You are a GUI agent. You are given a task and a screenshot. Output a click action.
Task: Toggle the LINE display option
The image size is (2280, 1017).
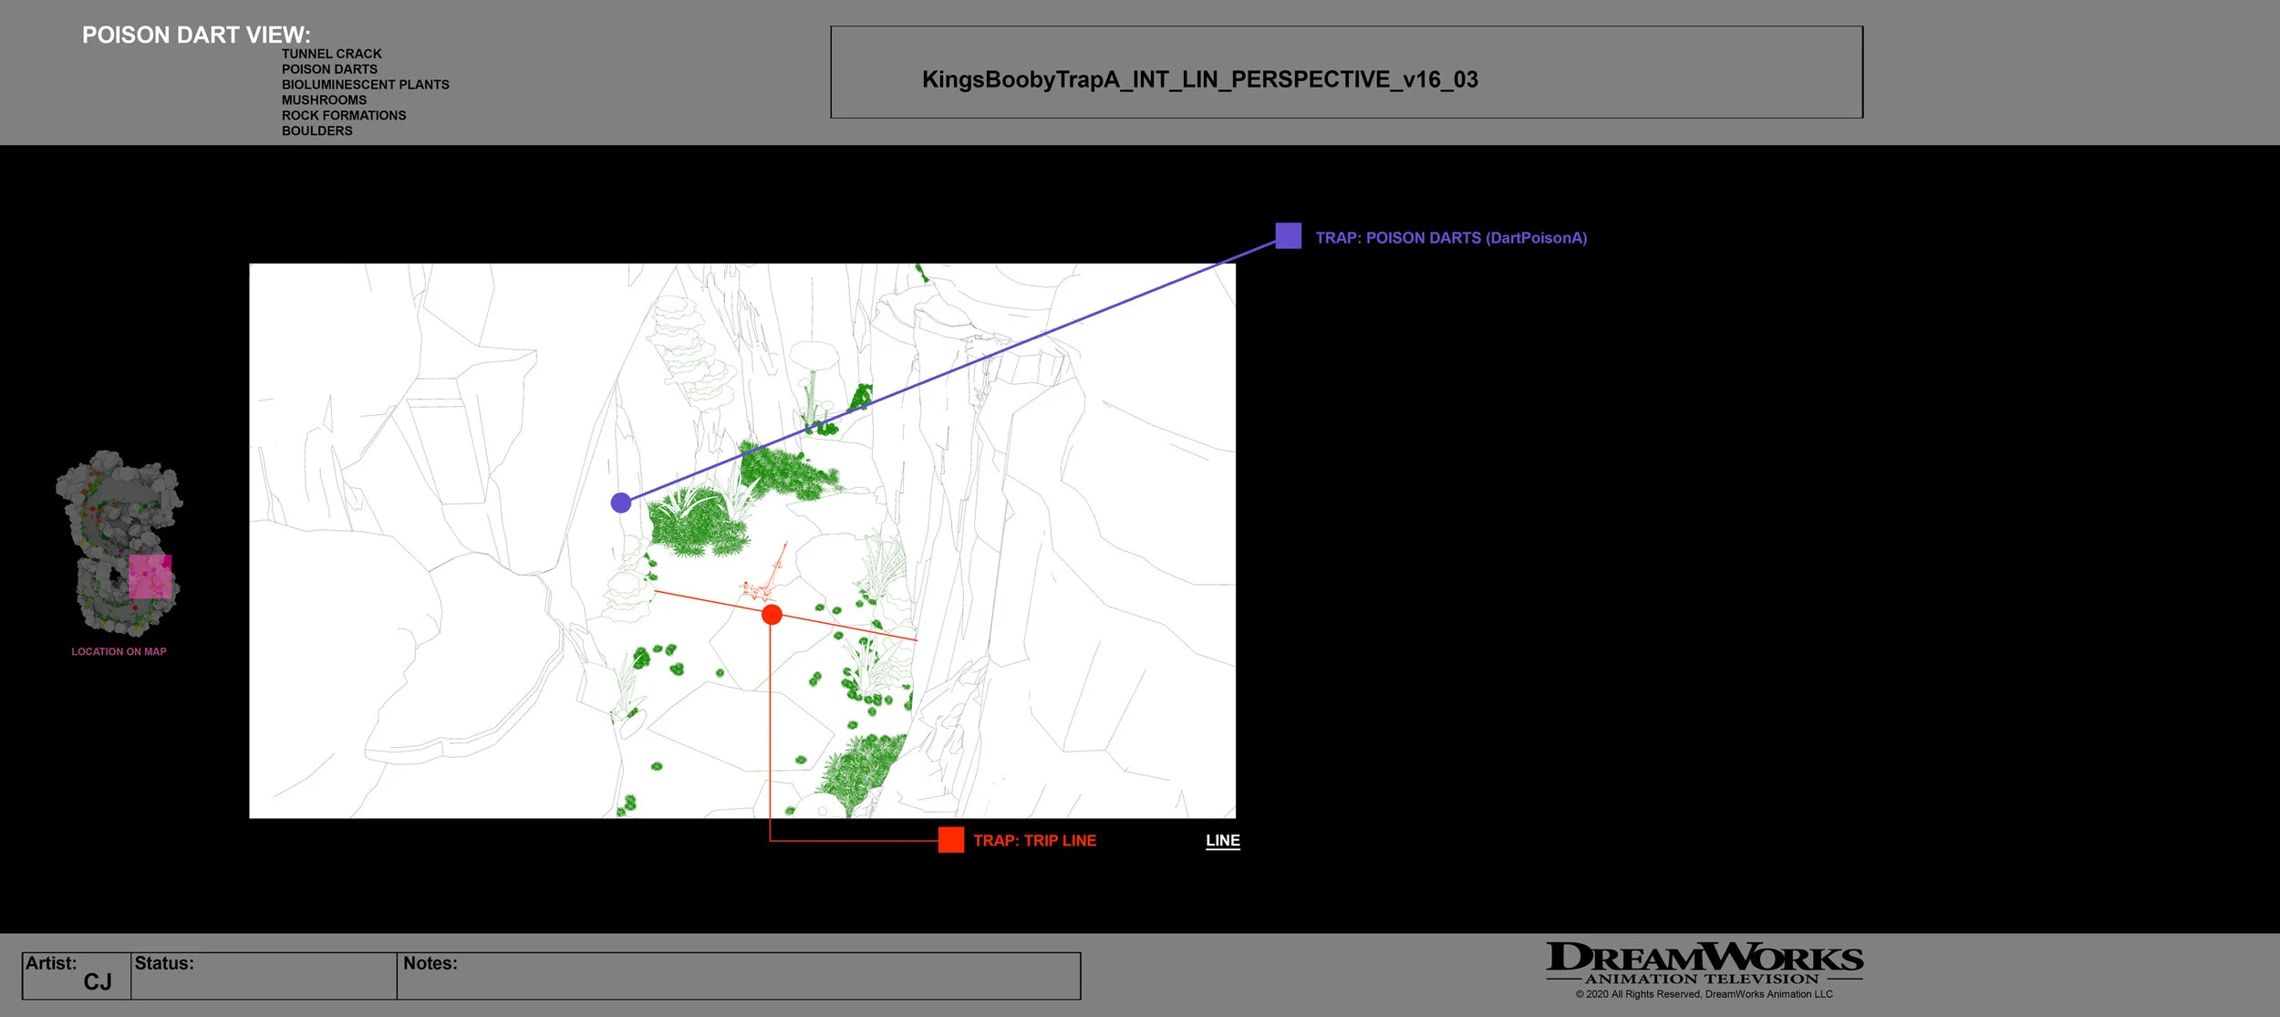(1222, 841)
